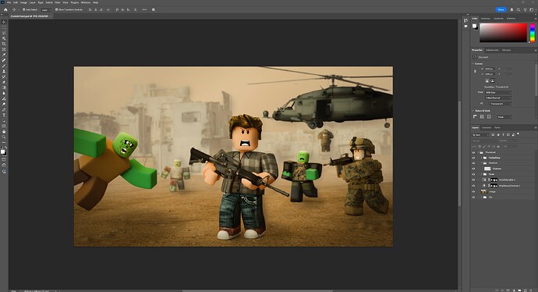Viewport: 538px width, 292px height.
Task: Toggle the layer filtering switch
Action: [x=518, y=134]
